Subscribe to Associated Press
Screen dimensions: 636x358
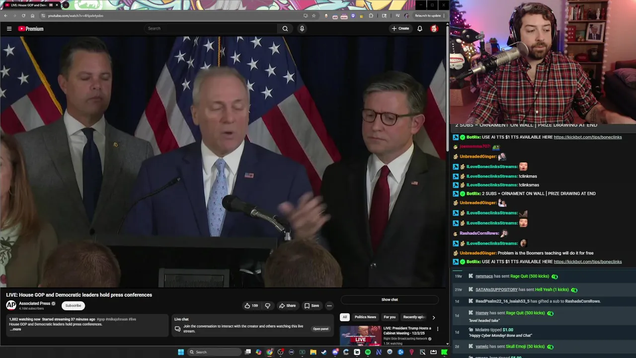coord(73,305)
